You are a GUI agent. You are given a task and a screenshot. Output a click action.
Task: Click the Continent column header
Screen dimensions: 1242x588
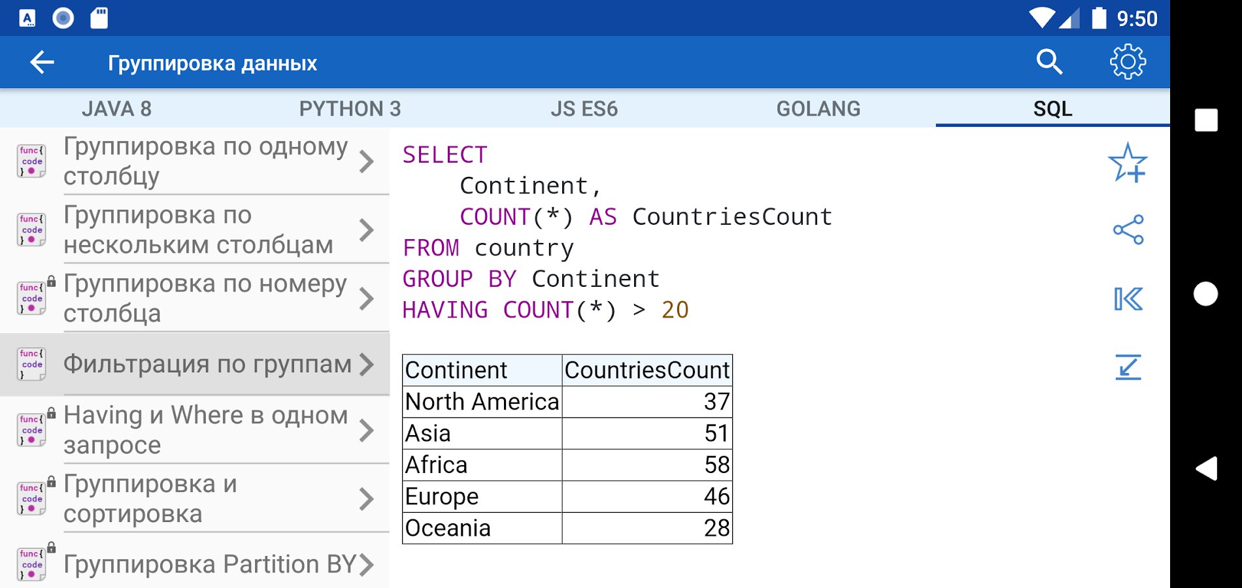click(482, 370)
